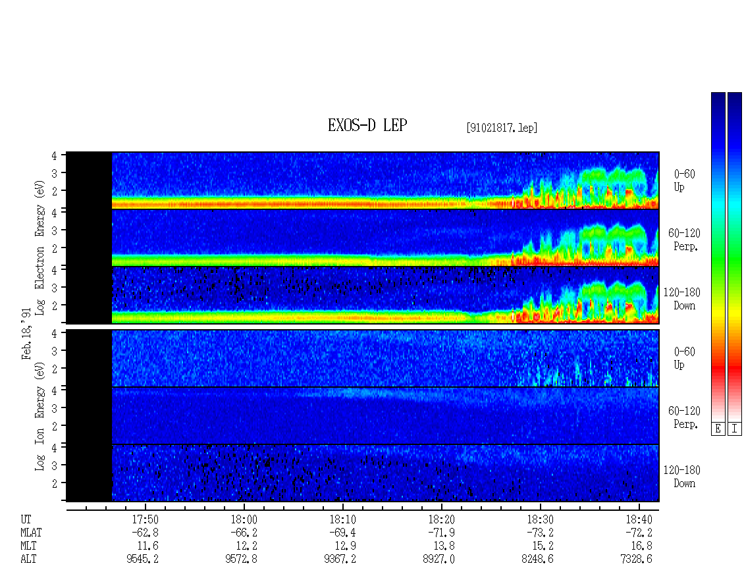This screenshot has width=744, height=576.
Task: Click the MLAT value "-73.2"
Action: click(x=541, y=533)
